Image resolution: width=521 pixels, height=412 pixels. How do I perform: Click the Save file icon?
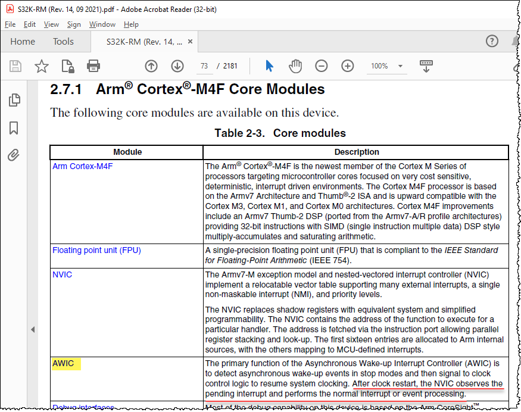click(x=14, y=66)
